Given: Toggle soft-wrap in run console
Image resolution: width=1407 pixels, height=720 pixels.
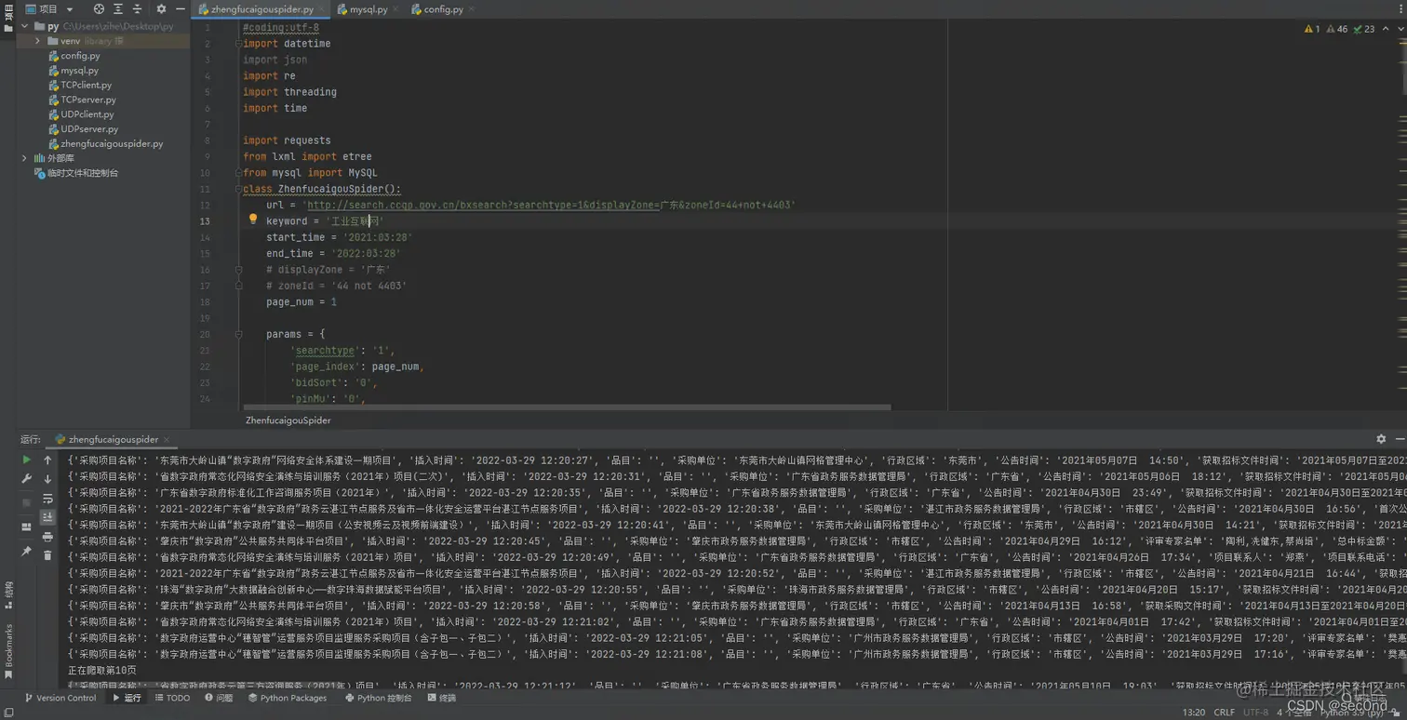Looking at the screenshot, I should pos(47,499).
